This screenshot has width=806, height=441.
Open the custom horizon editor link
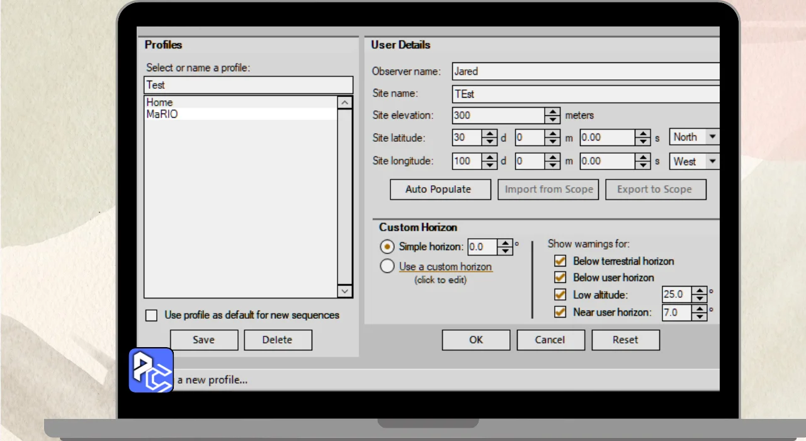click(445, 266)
